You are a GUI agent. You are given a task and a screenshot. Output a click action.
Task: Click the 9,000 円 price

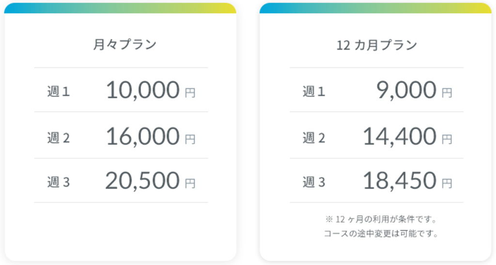click(x=414, y=90)
